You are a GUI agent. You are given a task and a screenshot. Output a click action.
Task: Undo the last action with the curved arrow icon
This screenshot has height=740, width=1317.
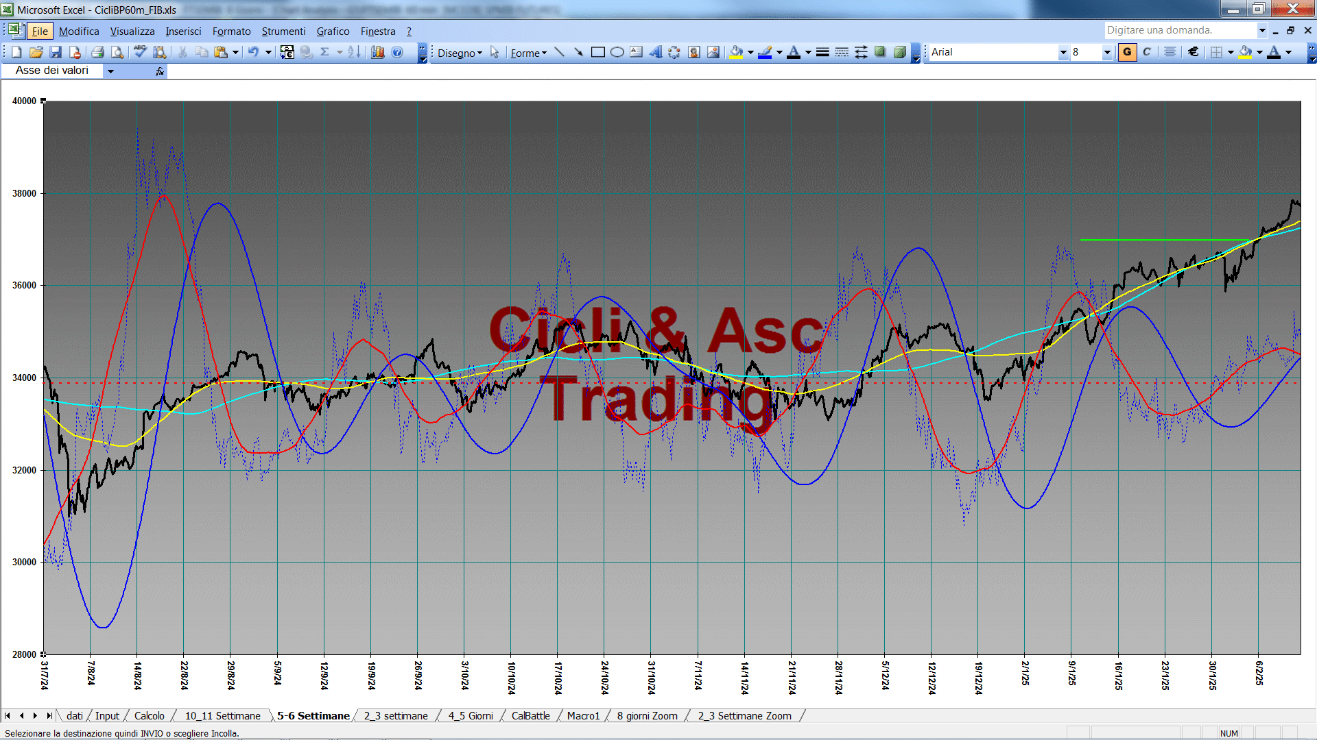coord(253,52)
